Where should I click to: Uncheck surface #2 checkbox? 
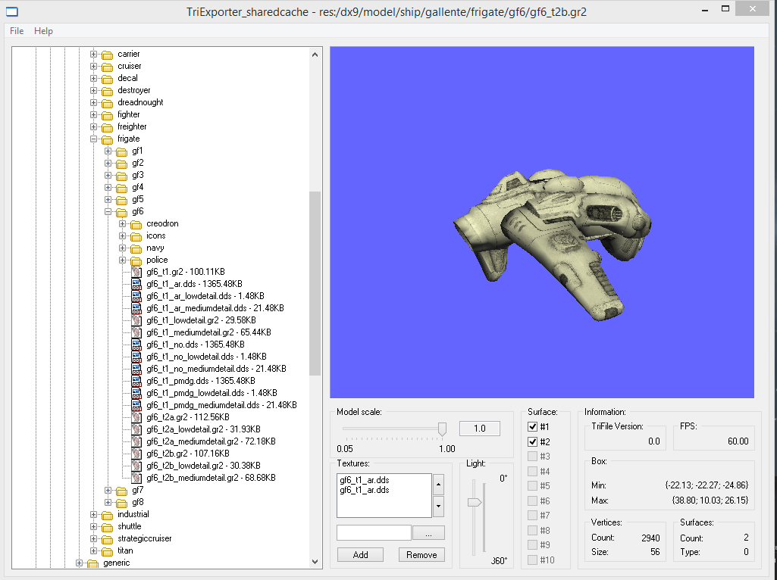click(x=533, y=441)
